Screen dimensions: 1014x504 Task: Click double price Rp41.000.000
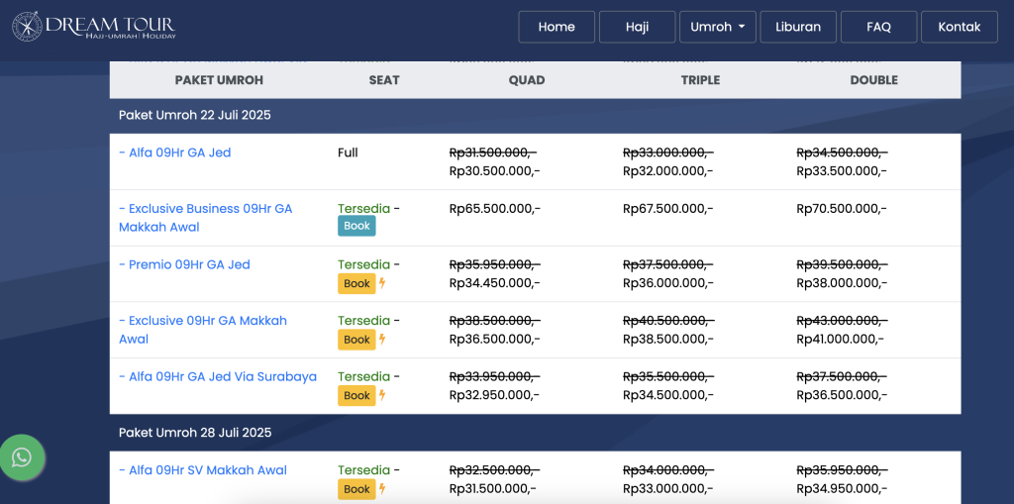pos(840,339)
